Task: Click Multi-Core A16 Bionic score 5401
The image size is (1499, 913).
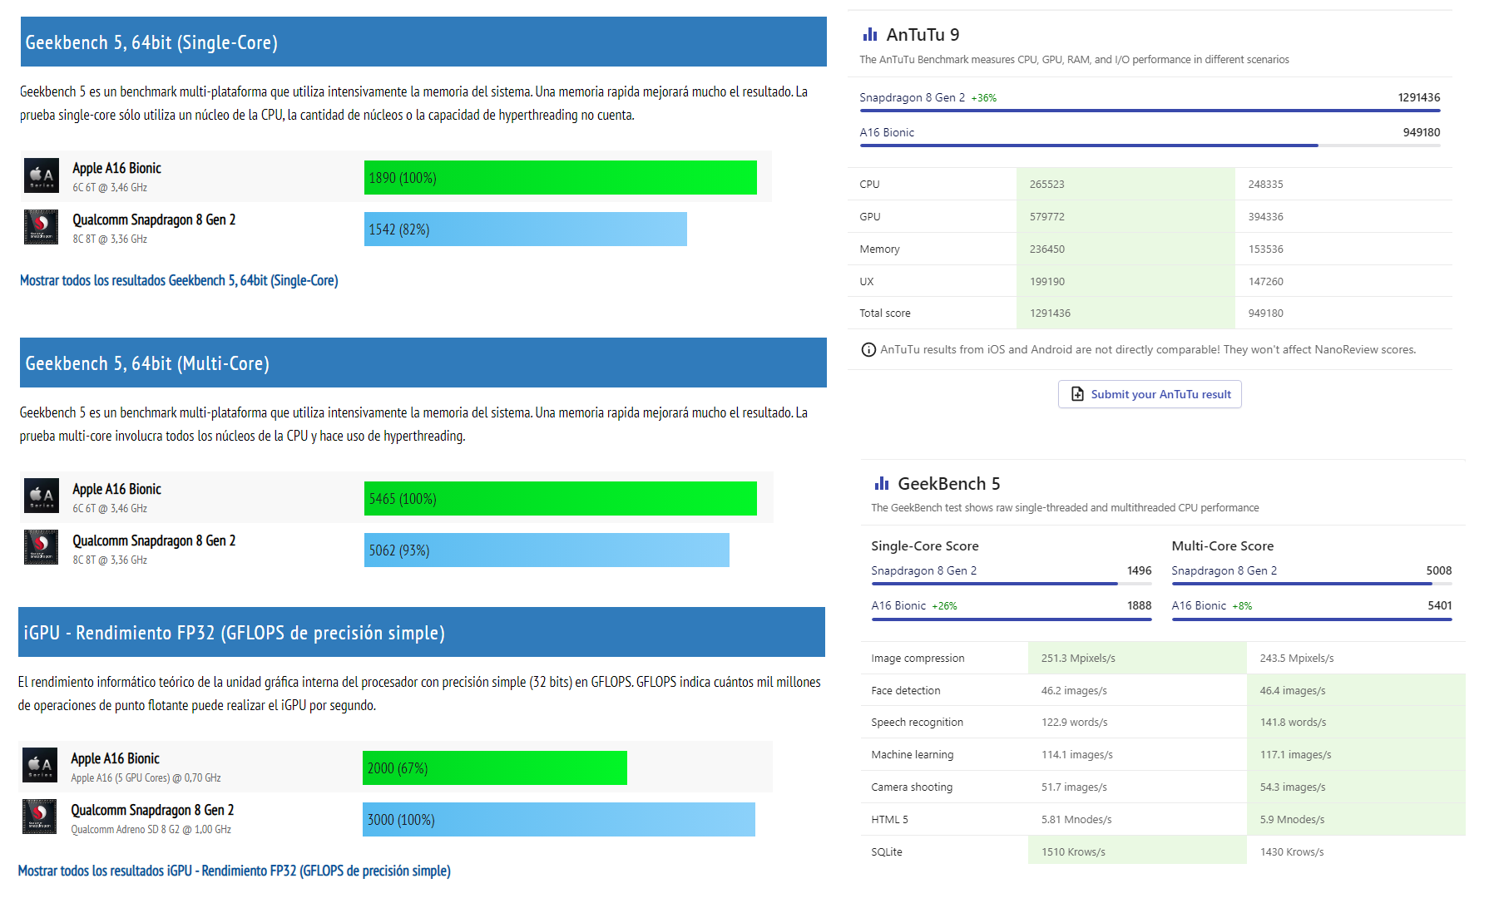Action: pyautogui.click(x=1440, y=605)
